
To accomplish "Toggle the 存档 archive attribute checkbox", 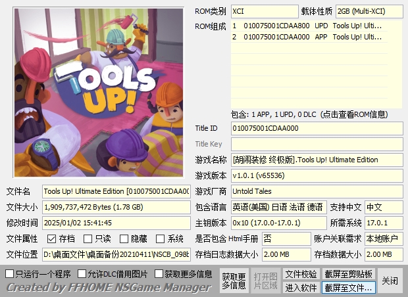I will click(x=51, y=239).
